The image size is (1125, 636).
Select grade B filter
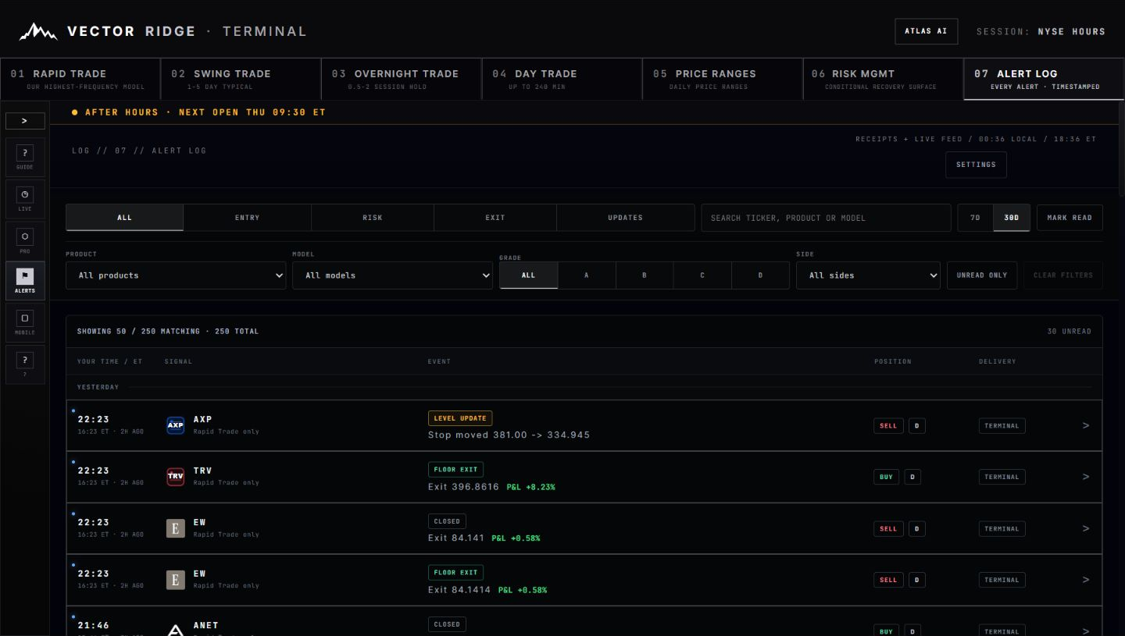point(645,275)
